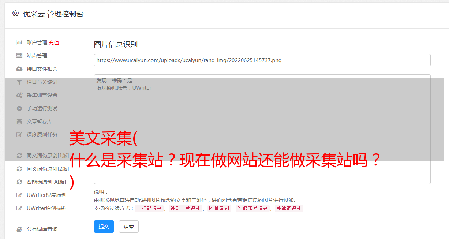Open UWriter原创标题 page
This screenshot has width=449, height=239.
[x=46, y=208]
